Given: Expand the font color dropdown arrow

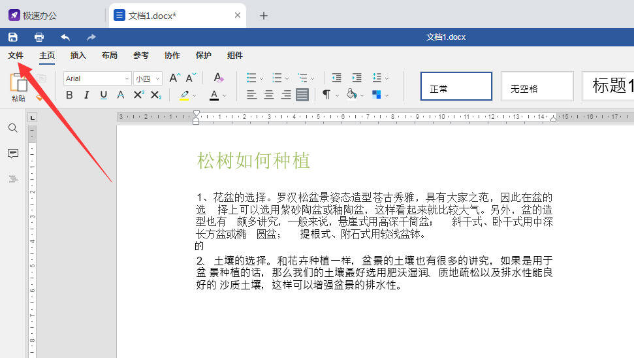Looking at the screenshot, I should (225, 96).
